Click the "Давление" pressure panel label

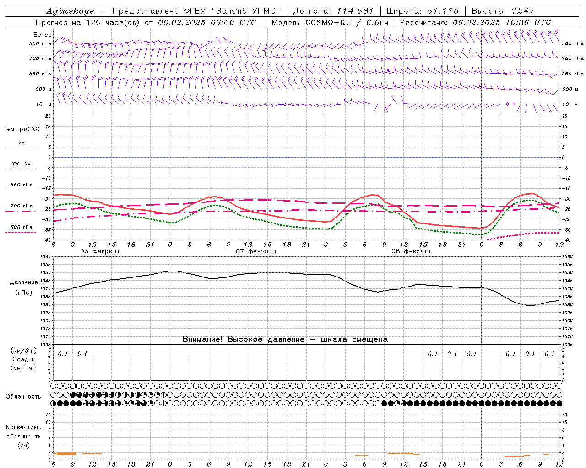pos(24,282)
